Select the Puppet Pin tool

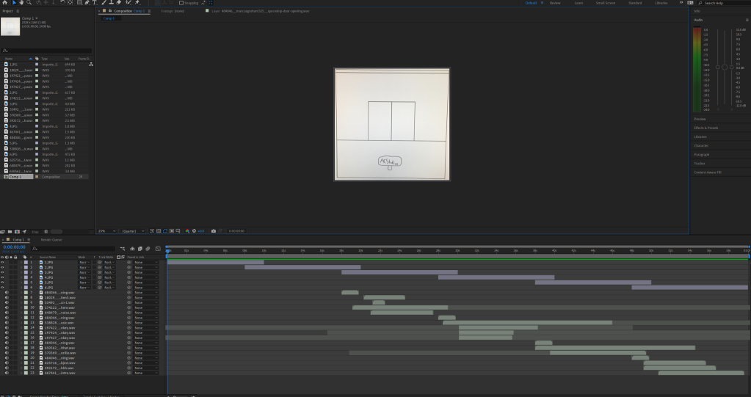tap(137, 3)
